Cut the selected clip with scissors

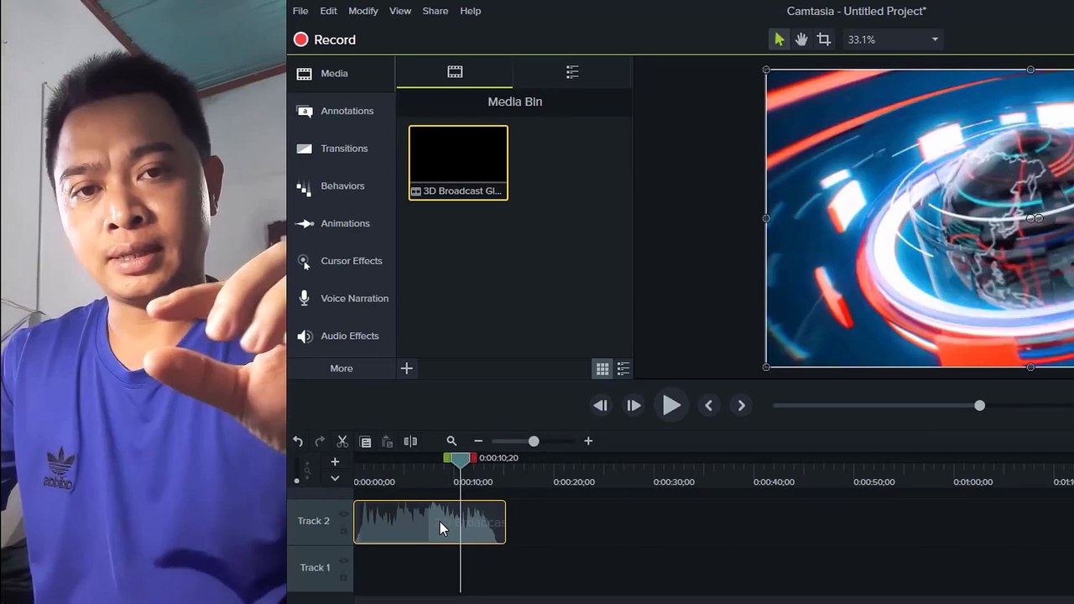tap(342, 441)
